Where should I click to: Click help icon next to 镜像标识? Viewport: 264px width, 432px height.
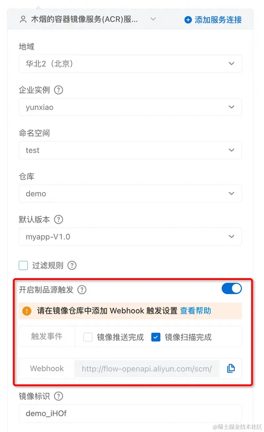click(x=58, y=396)
